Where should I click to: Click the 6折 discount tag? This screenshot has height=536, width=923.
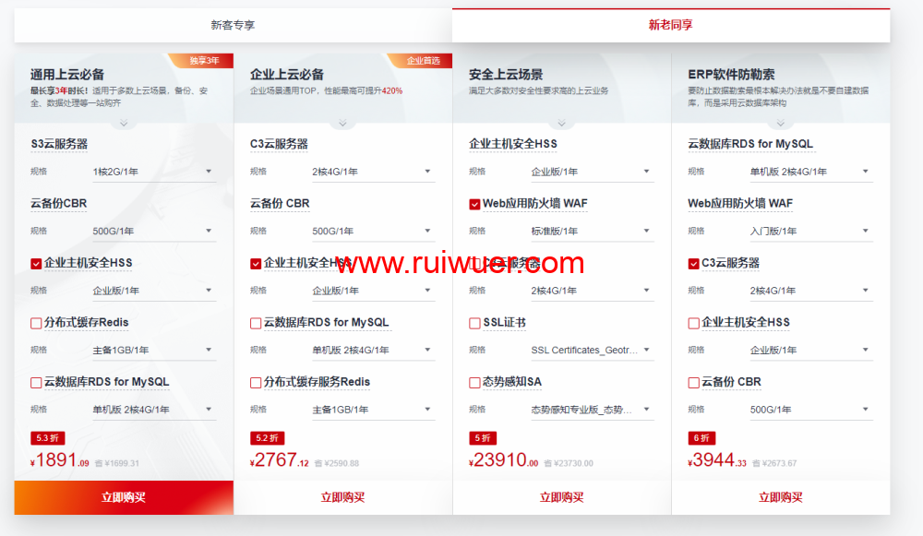(x=701, y=438)
